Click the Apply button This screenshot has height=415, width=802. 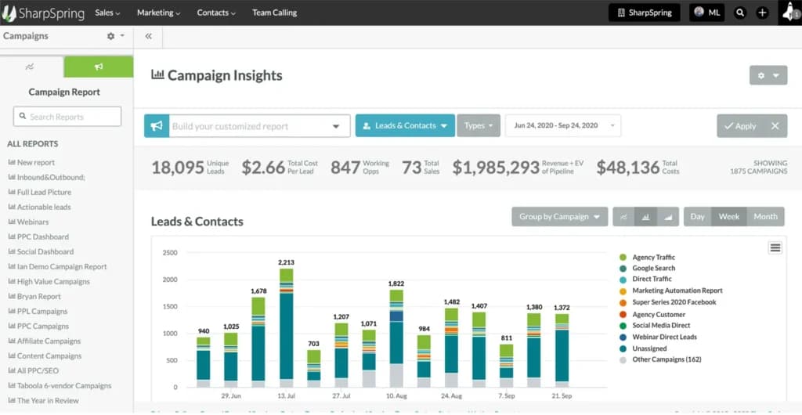(741, 126)
